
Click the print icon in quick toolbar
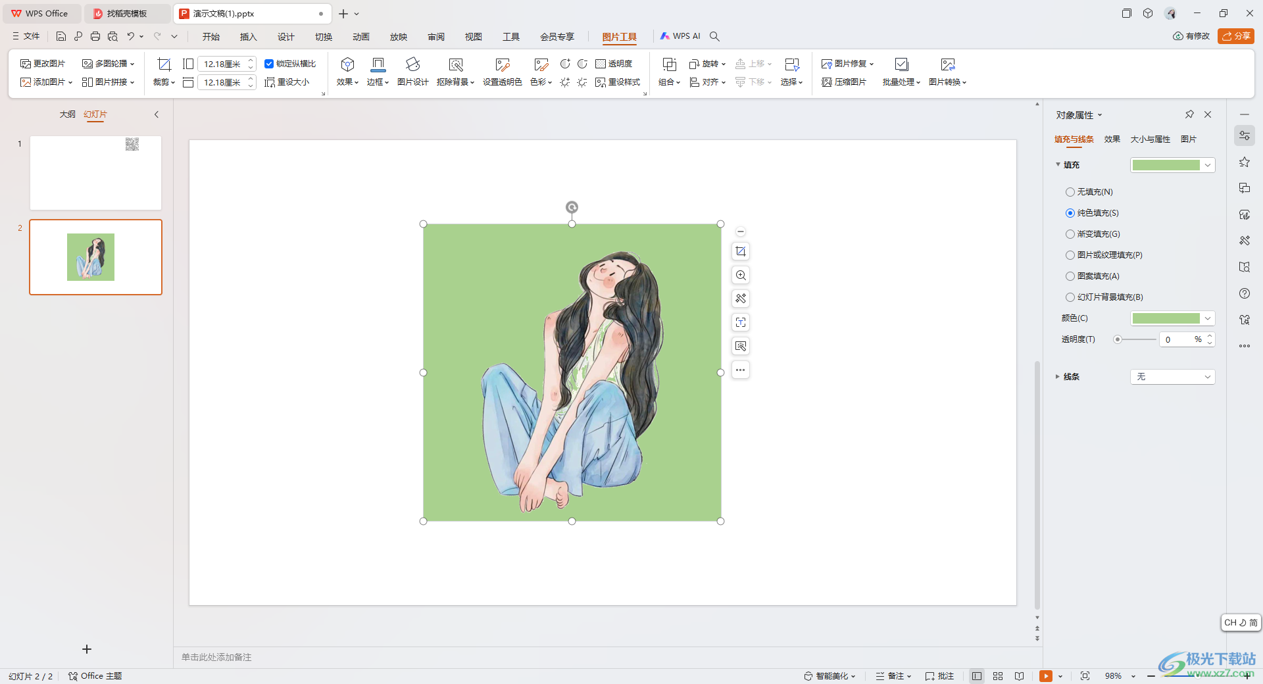pyautogui.click(x=95, y=36)
